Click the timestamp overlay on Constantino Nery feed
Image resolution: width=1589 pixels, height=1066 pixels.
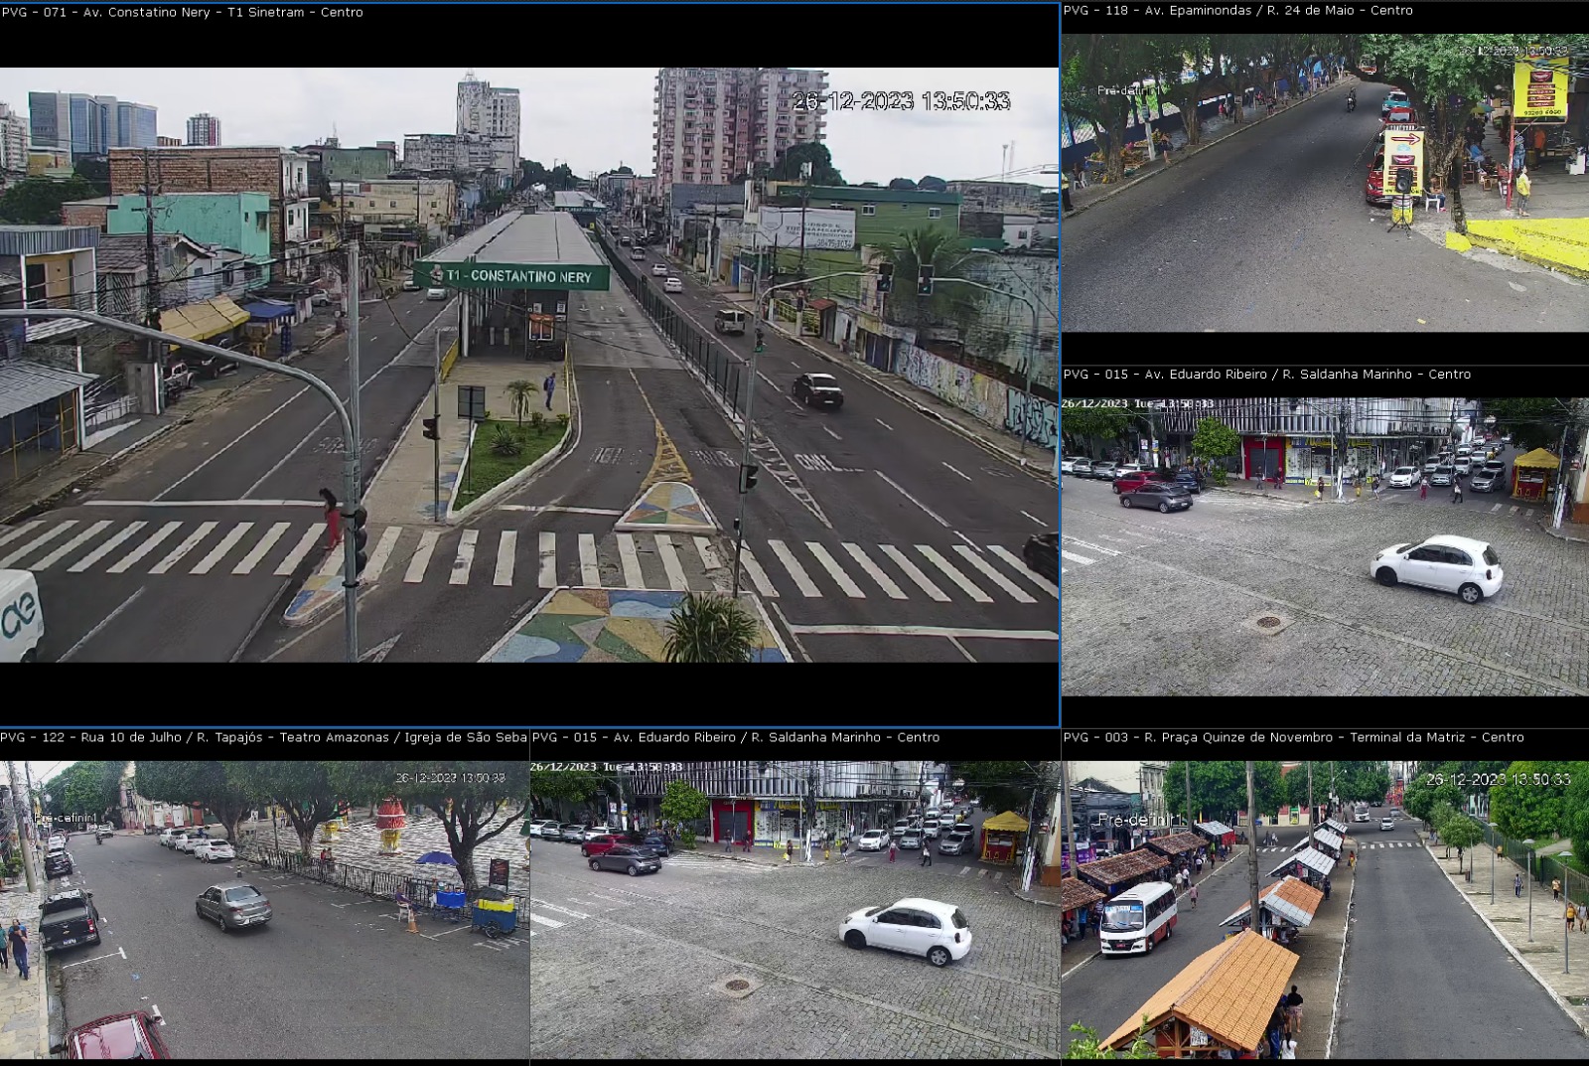point(901,101)
